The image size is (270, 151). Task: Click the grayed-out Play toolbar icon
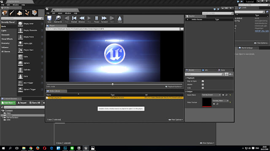[x=89, y=19]
